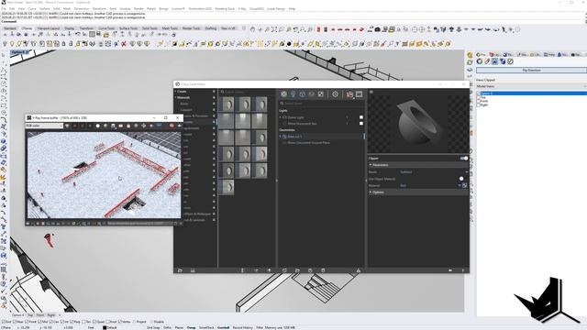Viewport: 587px width, 330px height.
Task: Toggle Use Object Material switch
Action: (461, 179)
